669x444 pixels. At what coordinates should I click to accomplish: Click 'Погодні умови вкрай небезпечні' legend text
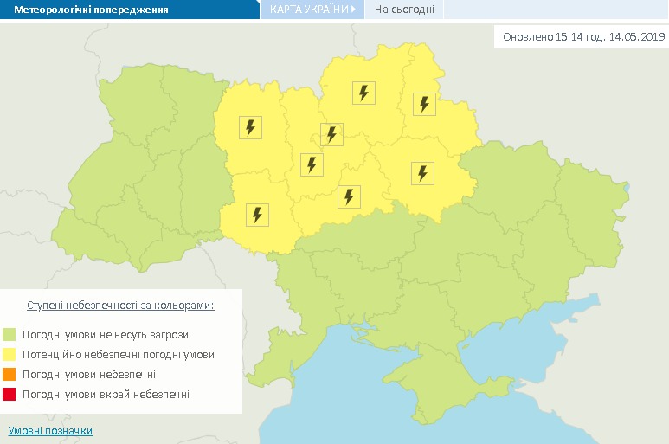coord(106,395)
